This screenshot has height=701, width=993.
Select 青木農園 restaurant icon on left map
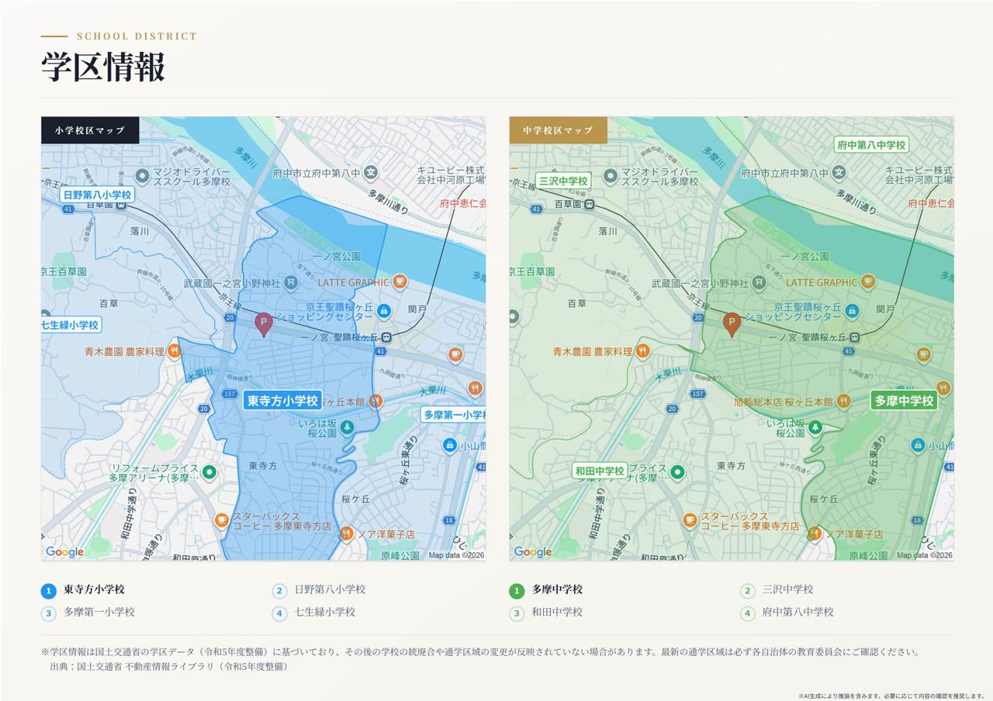click(x=174, y=351)
